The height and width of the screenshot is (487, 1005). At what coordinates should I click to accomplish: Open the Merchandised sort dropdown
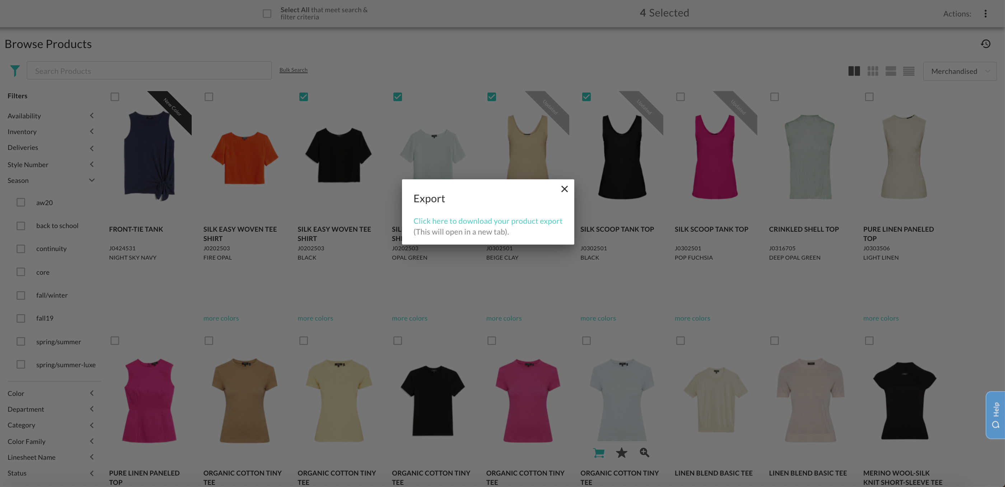pos(960,71)
